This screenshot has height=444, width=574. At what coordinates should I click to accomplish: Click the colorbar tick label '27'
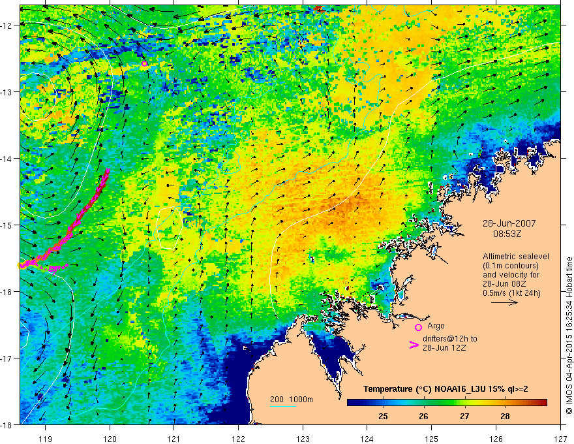pyautogui.click(x=464, y=416)
